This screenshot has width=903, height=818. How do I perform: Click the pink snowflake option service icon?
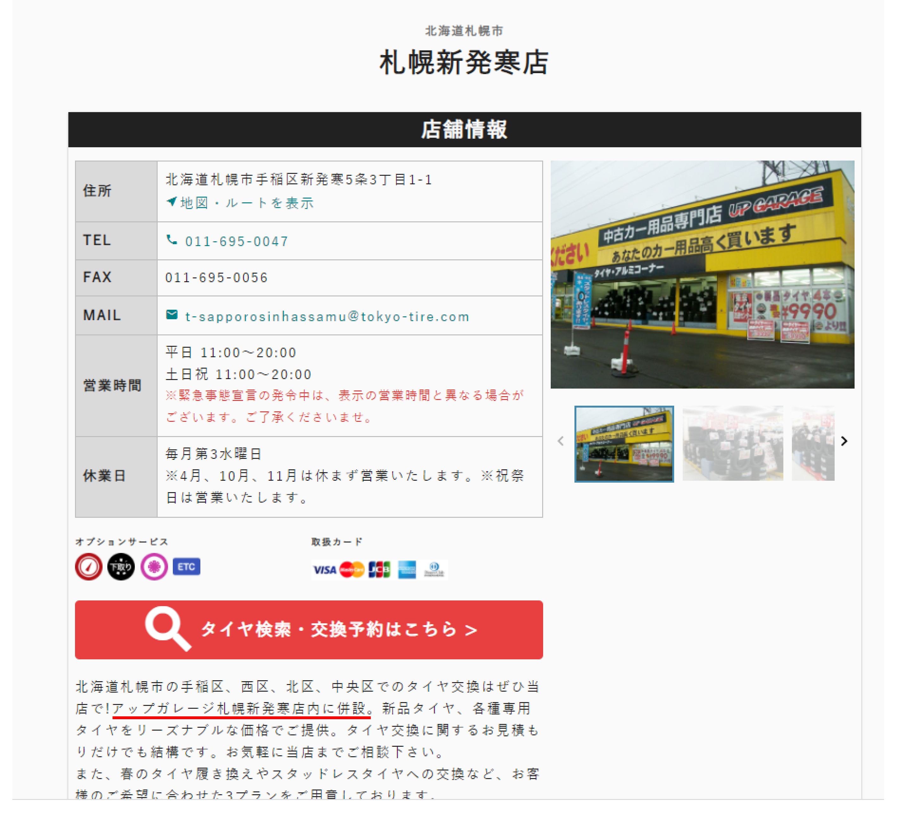click(154, 566)
